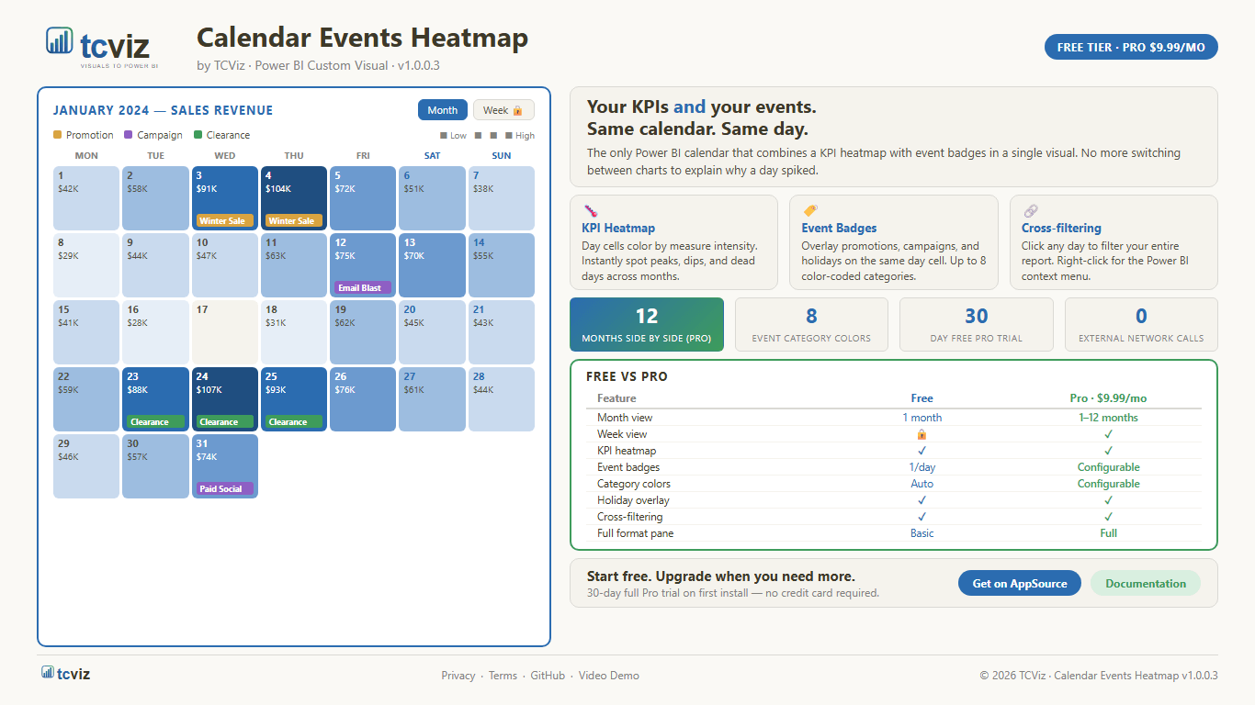Click the Event Badges tag icon
The height and width of the screenshot is (705, 1255).
coord(809,210)
